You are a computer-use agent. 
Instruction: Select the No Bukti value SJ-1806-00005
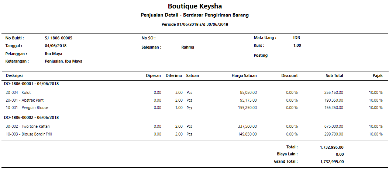58,38
